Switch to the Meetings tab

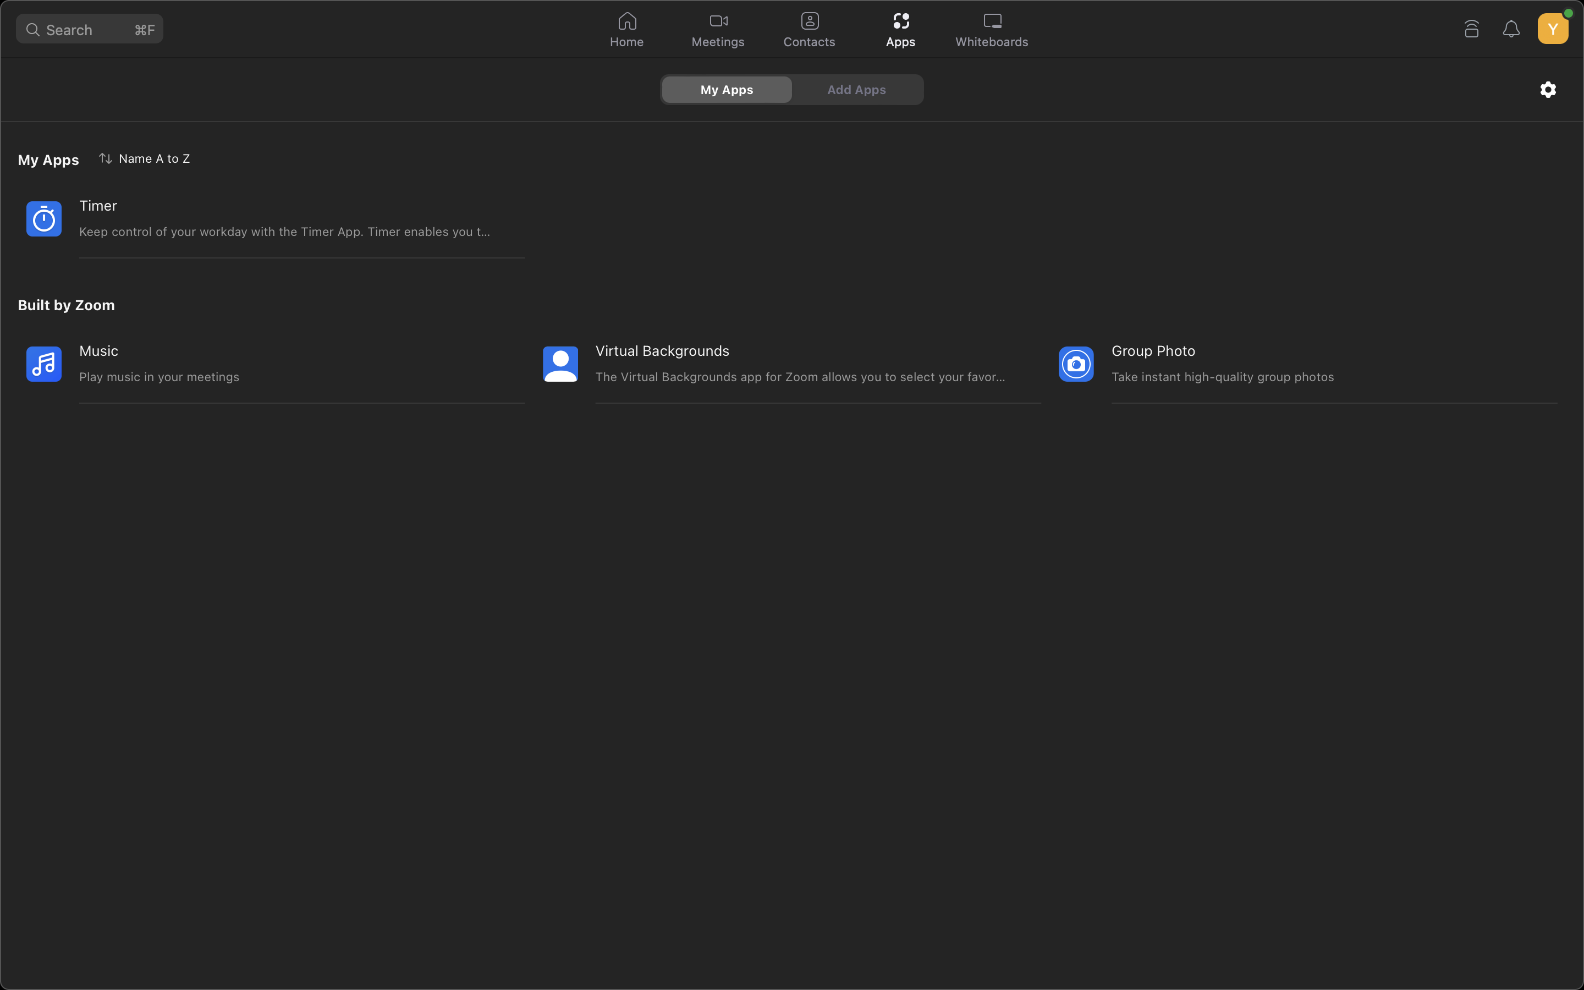click(x=718, y=30)
